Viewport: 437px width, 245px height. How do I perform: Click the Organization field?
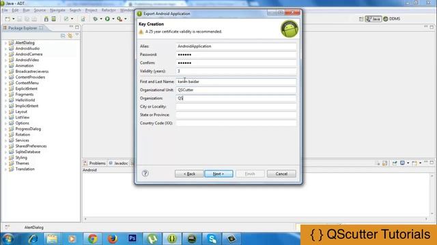(236, 98)
